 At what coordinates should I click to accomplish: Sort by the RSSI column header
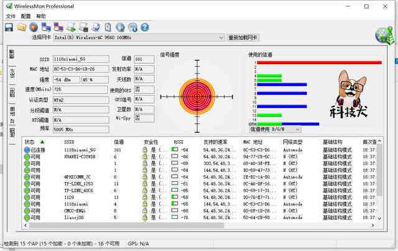[x=178, y=142]
